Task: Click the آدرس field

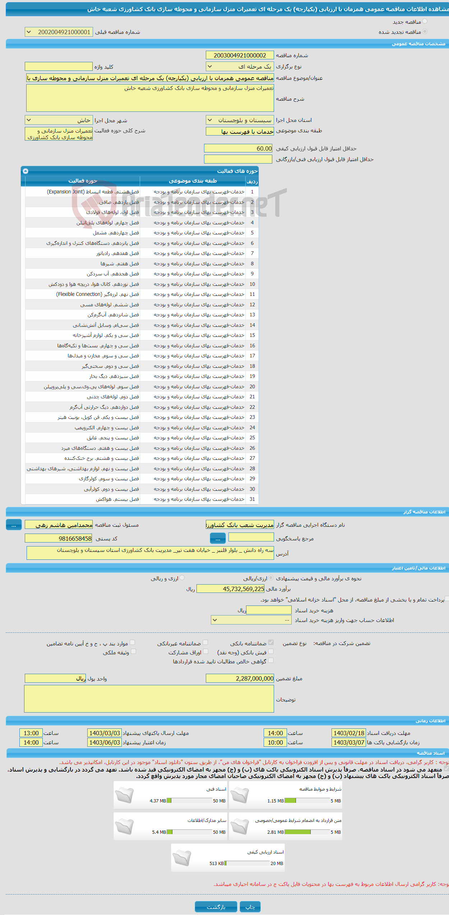Action: [x=150, y=553]
